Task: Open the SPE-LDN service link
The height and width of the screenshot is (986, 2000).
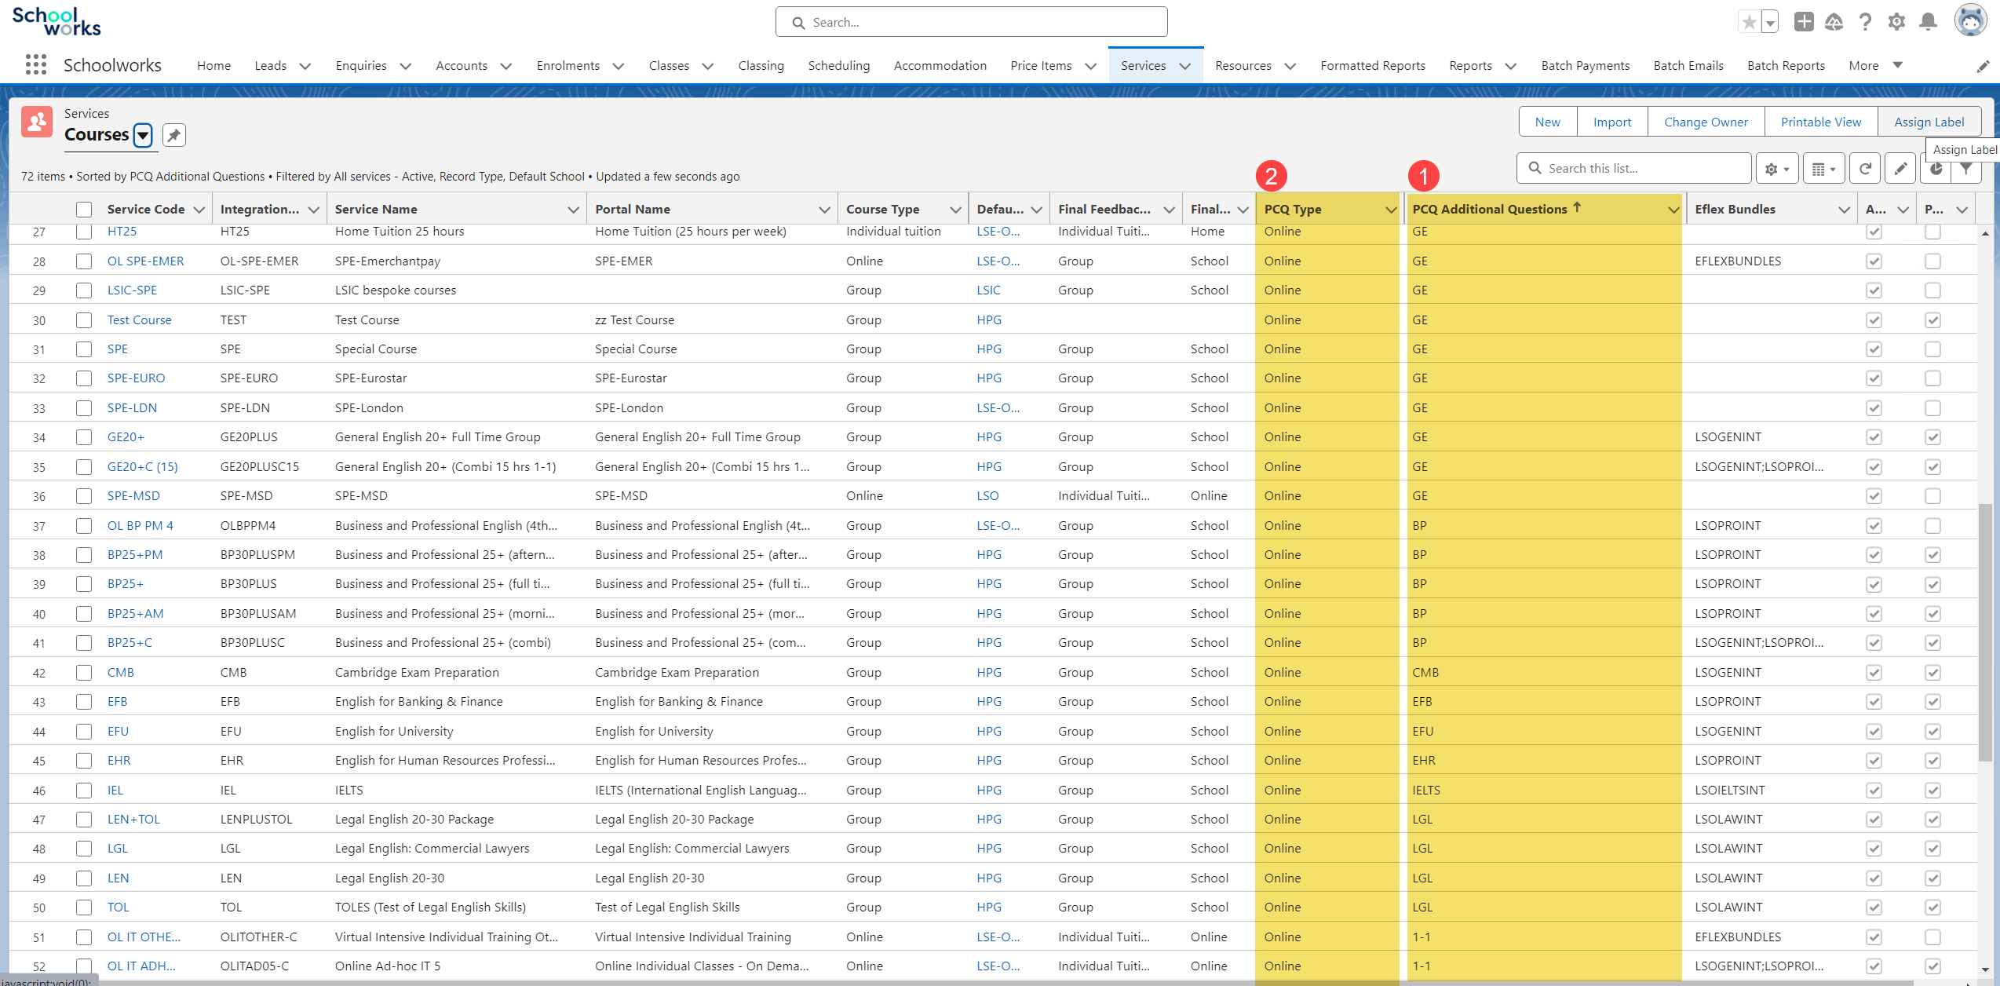Action: click(132, 408)
